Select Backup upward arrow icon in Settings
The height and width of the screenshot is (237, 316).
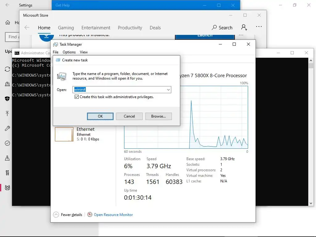click(x=7, y=114)
